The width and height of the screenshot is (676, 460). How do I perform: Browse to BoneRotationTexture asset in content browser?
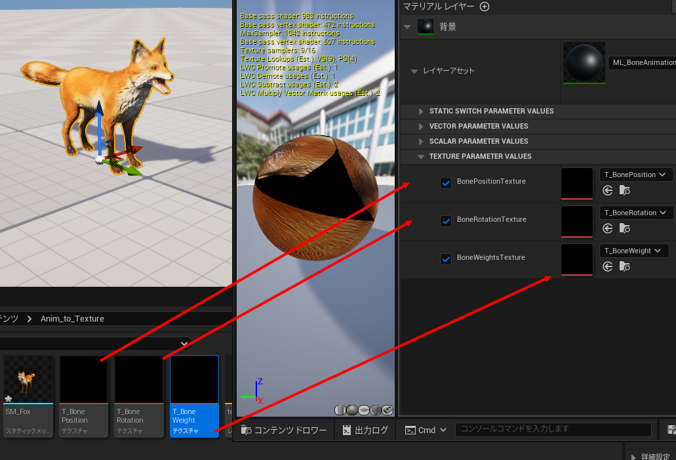[625, 229]
